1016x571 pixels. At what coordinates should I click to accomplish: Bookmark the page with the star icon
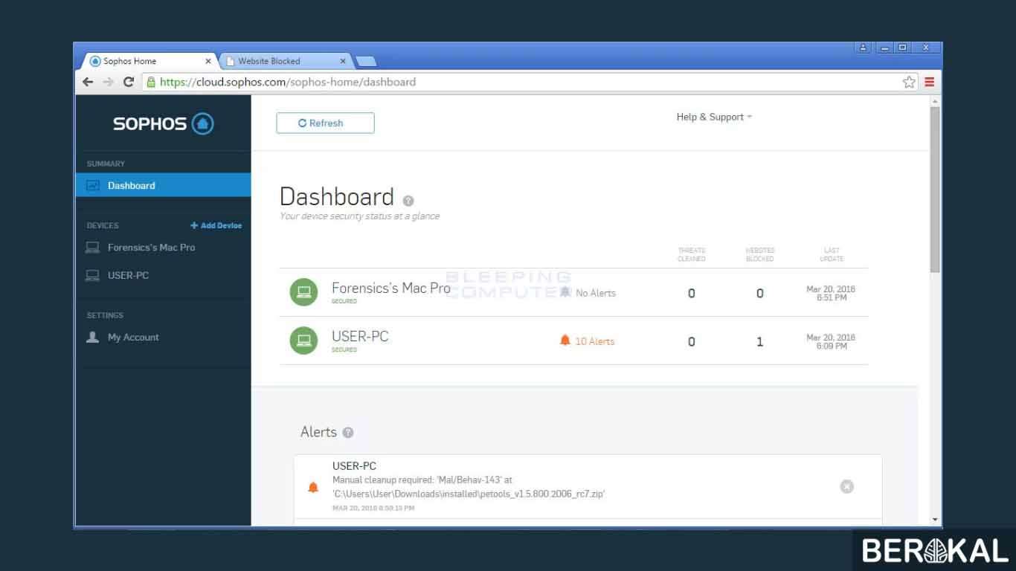click(x=909, y=82)
